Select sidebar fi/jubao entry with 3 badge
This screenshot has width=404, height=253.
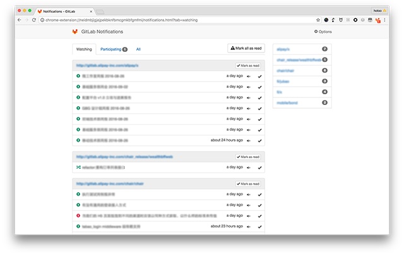[x=302, y=82]
